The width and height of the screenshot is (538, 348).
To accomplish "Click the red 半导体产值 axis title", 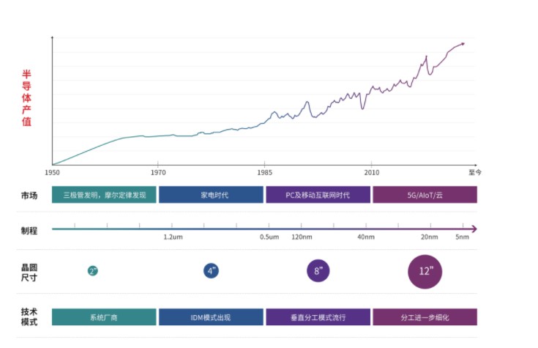I will point(26,98).
